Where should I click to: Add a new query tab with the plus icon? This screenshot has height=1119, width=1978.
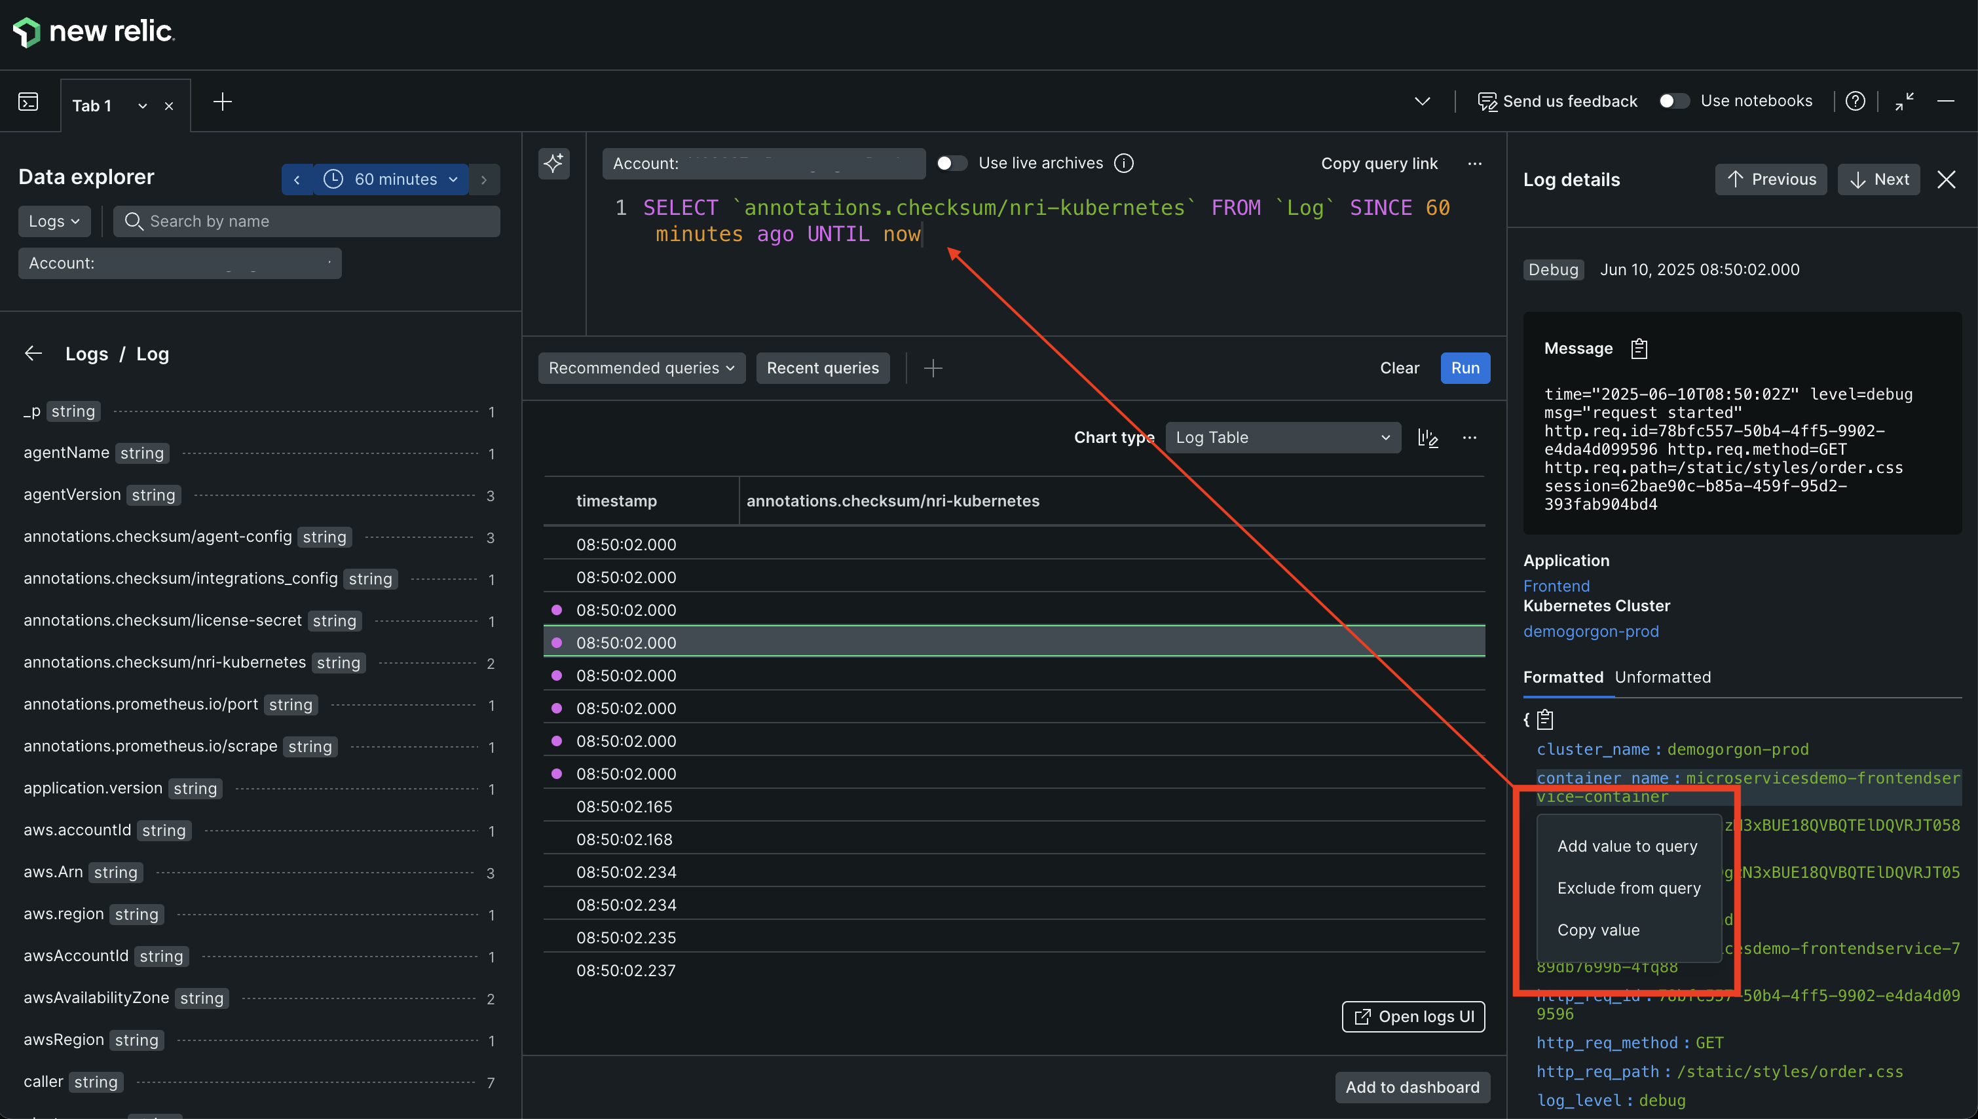point(222,102)
